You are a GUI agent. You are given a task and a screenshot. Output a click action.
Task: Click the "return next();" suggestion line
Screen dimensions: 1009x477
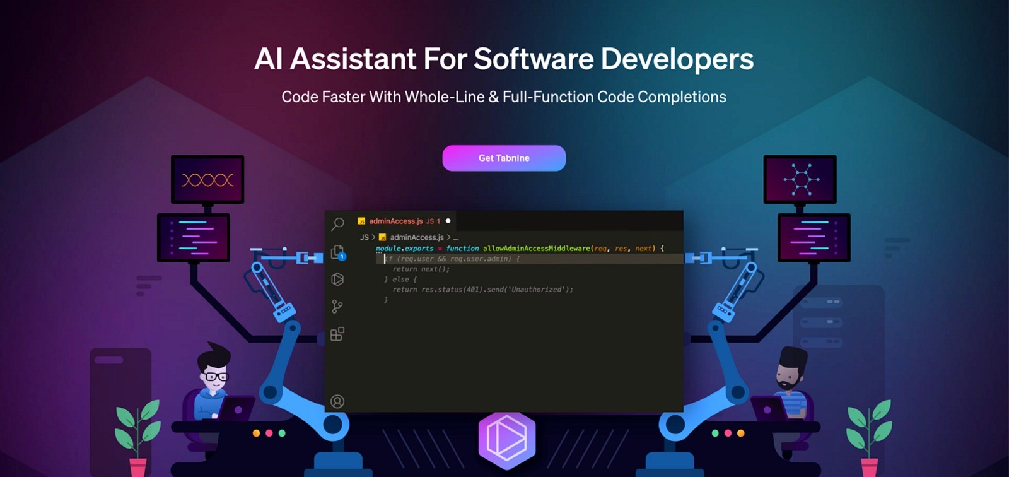(421, 269)
